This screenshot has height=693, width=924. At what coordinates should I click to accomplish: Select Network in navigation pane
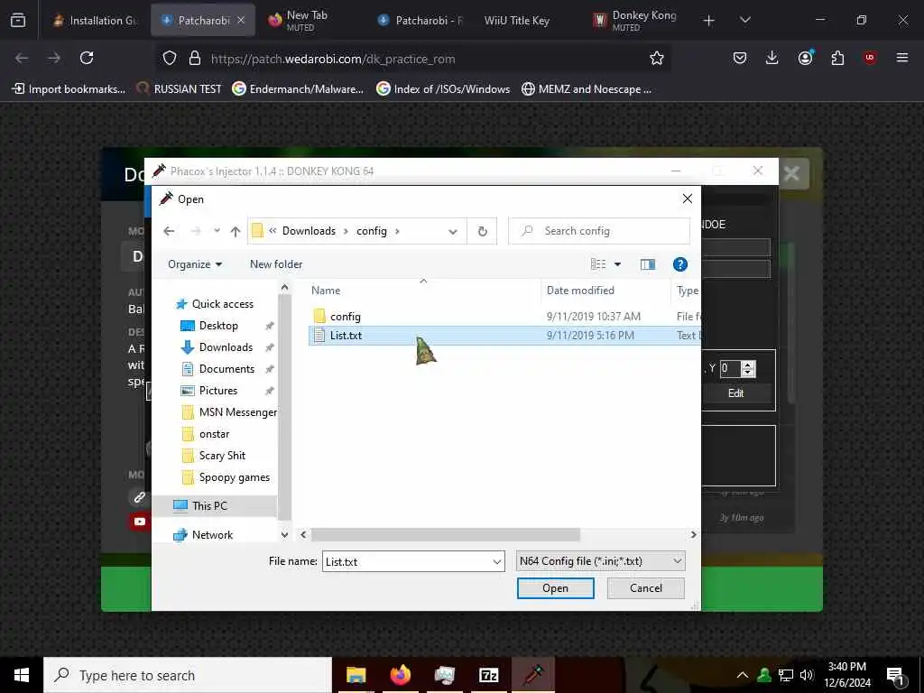(x=212, y=535)
